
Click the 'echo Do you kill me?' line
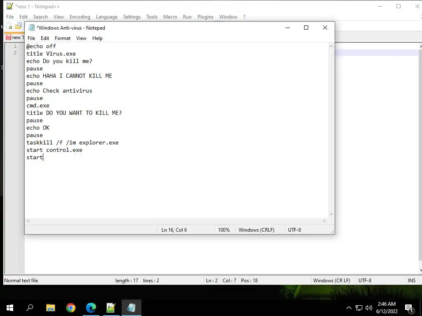(59, 61)
